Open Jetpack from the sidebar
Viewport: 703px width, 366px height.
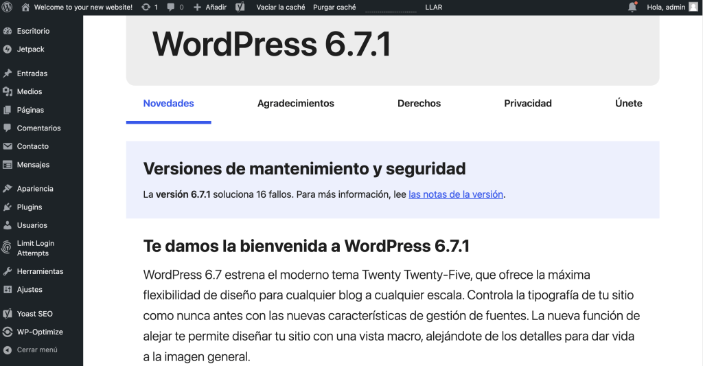pos(30,49)
